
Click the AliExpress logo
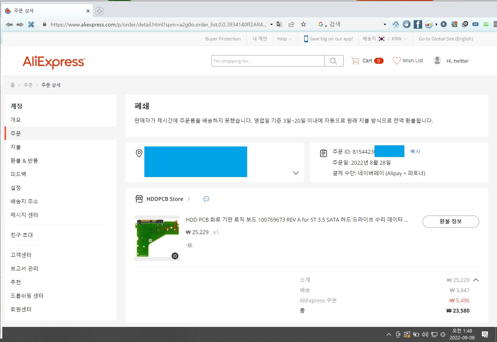(x=54, y=62)
